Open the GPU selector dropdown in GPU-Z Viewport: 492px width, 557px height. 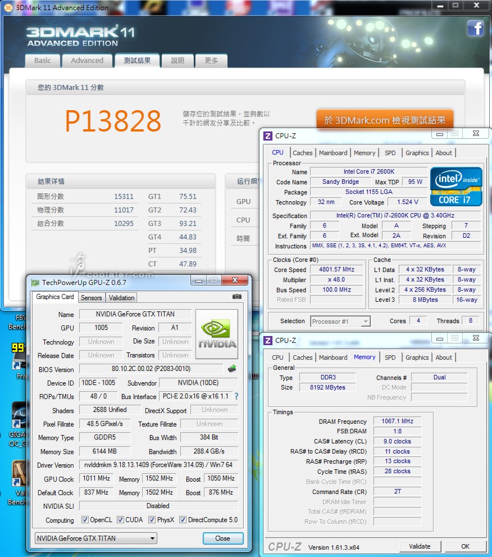tap(96, 538)
